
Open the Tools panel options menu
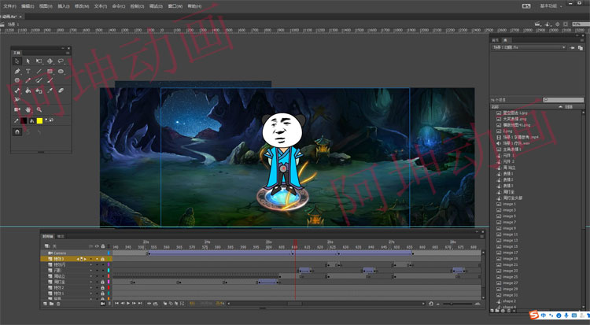(x=68, y=53)
